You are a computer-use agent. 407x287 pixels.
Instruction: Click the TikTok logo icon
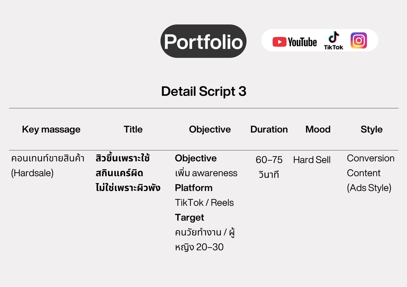pyautogui.click(x=334, y=41)
